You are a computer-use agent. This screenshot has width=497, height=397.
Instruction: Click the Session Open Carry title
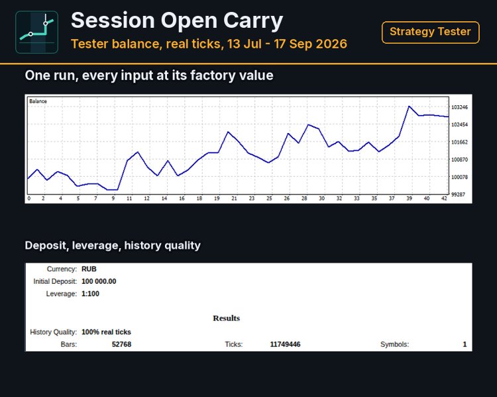pyautogui.click(x=177, y=21)
